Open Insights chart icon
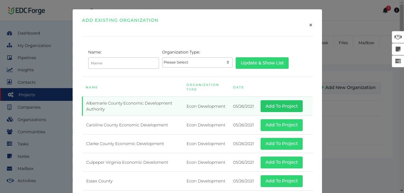 pos(9,70)
